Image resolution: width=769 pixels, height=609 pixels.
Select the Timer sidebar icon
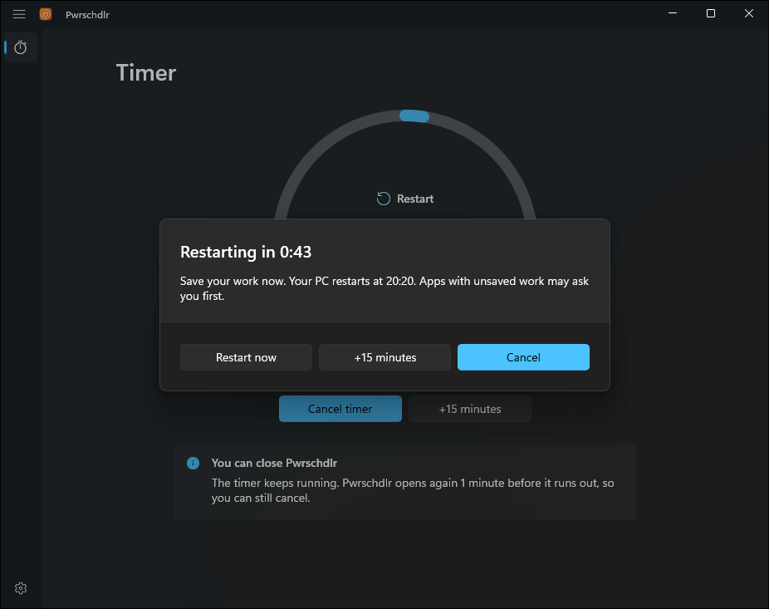(21, 47)
